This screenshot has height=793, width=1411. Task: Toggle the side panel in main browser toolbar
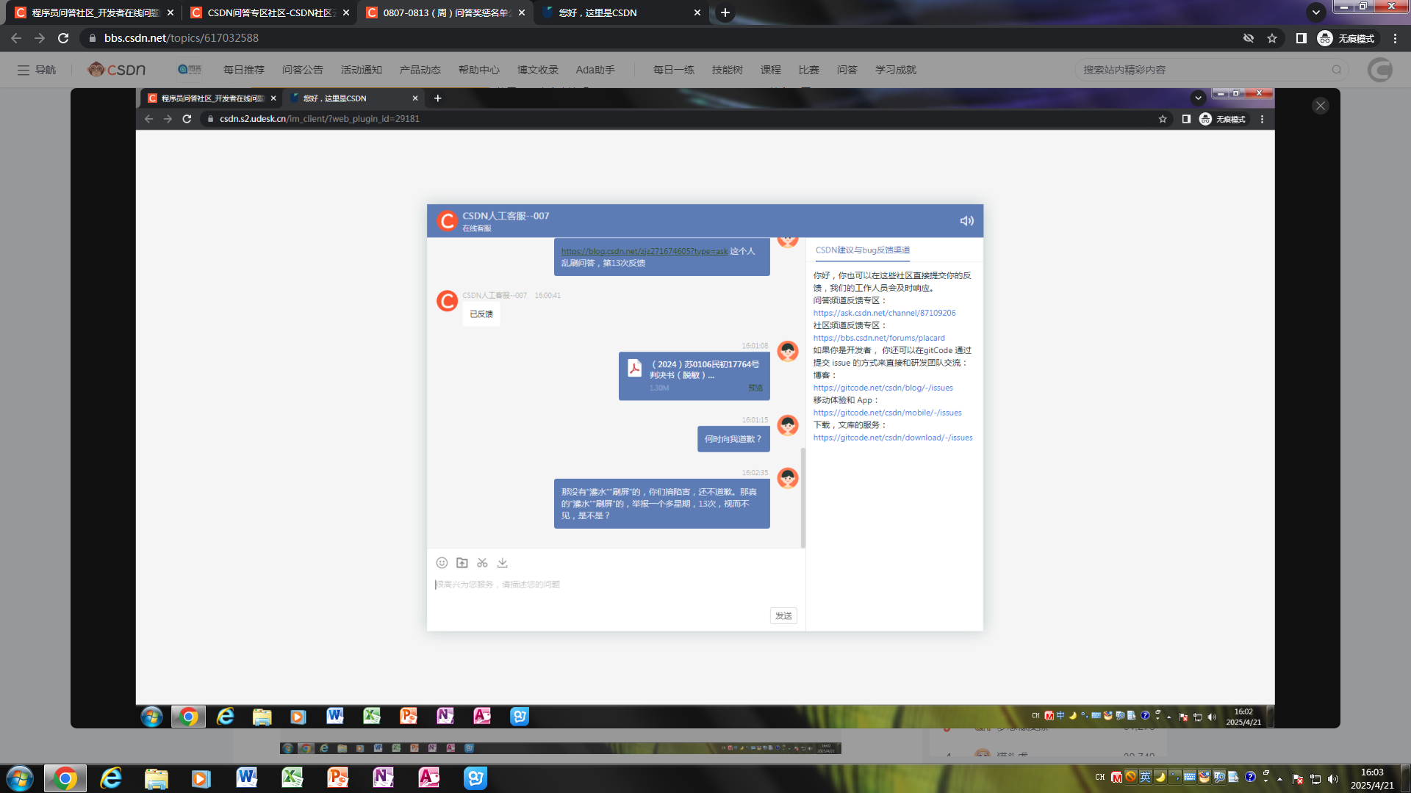1301,38
